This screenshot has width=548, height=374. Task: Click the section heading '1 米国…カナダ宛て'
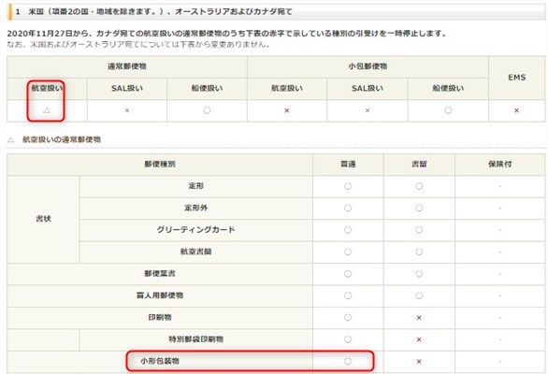(153, 12)
